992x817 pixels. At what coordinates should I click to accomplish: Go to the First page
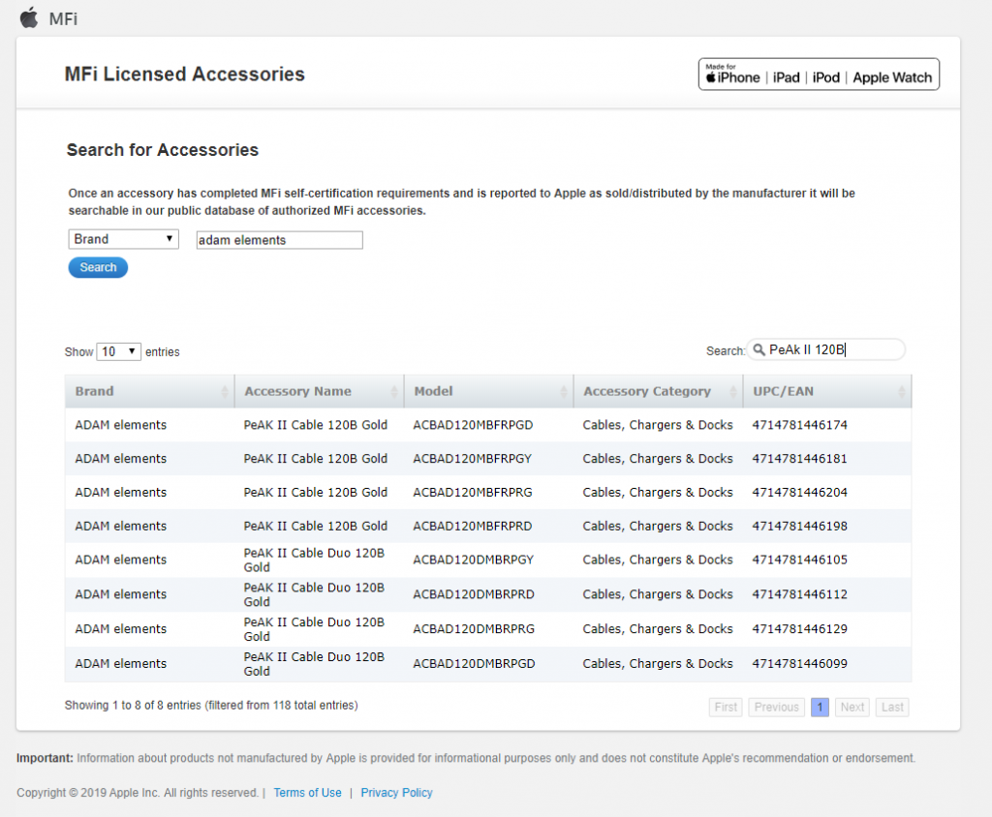coord(726,708)
